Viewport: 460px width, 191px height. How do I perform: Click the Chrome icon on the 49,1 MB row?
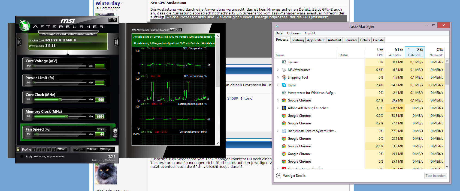pos(284,154)
